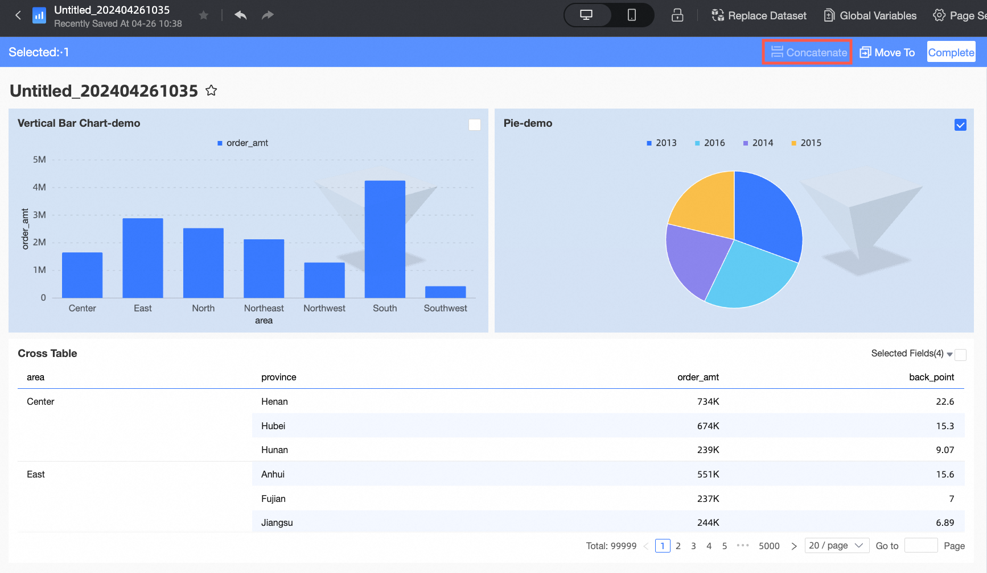Toggle the 2016 legend color swatch
This screenshot has width=987, height=573.
click(x=697, y=143)
